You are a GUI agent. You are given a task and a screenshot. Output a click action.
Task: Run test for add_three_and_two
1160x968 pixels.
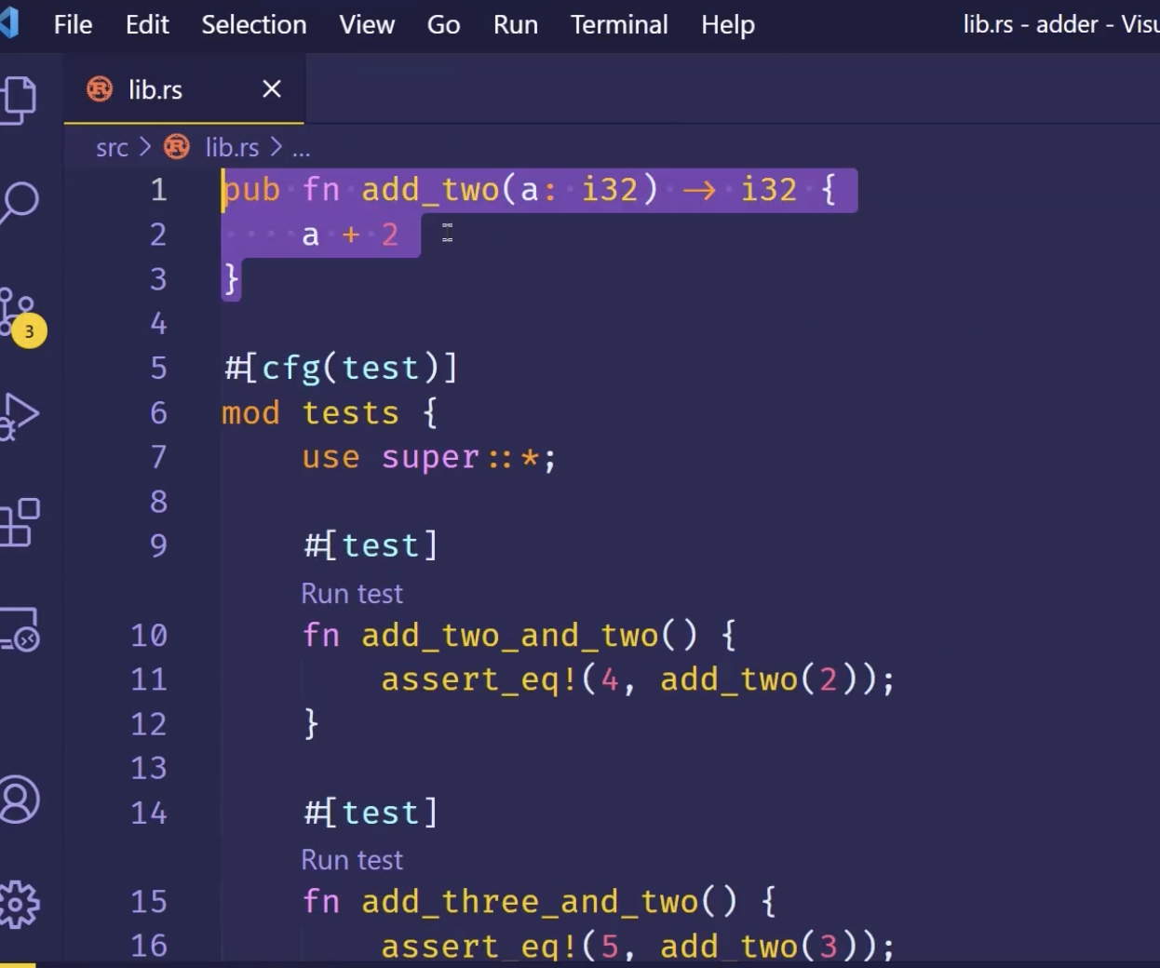click(x=352, y=860)
